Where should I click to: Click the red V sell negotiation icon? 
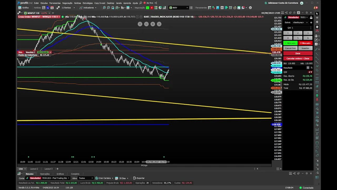(x=151, y=8)
